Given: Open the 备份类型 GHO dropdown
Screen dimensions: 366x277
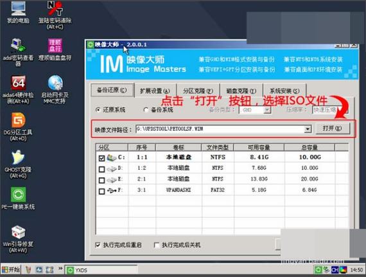Looking at the screenshot, I should [x=267, y=110].
